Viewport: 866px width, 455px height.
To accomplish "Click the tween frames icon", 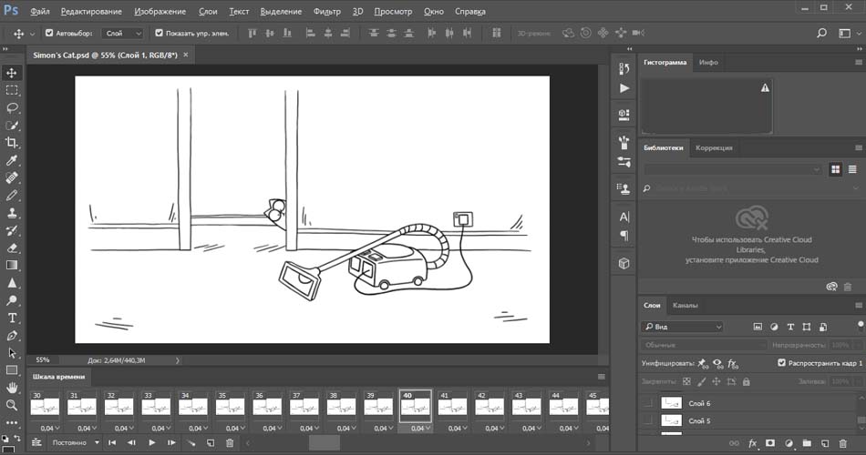I will 191,443.
